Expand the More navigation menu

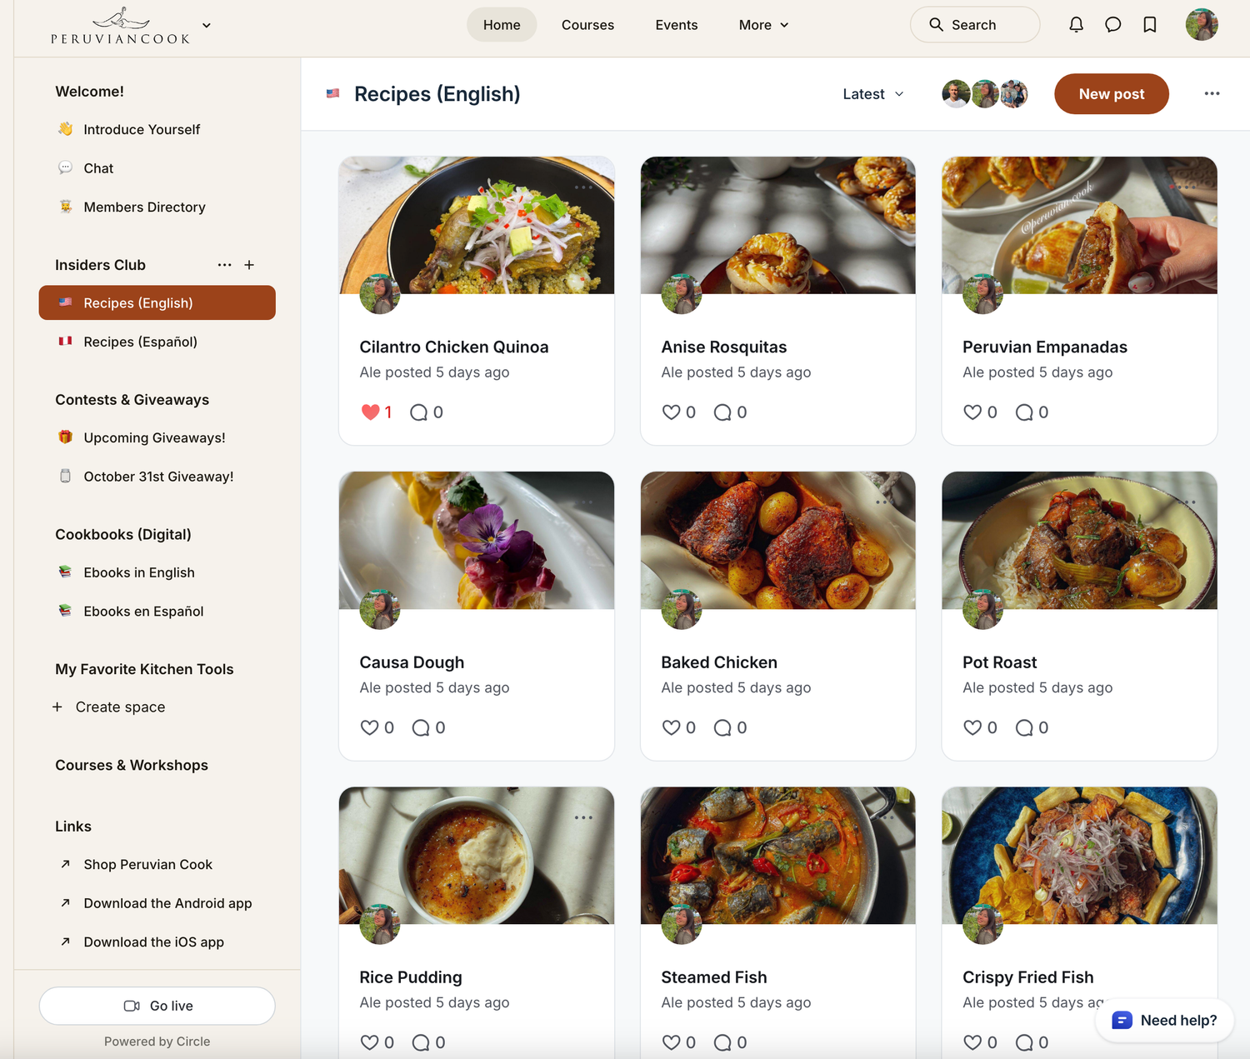[x=762, y=25]
